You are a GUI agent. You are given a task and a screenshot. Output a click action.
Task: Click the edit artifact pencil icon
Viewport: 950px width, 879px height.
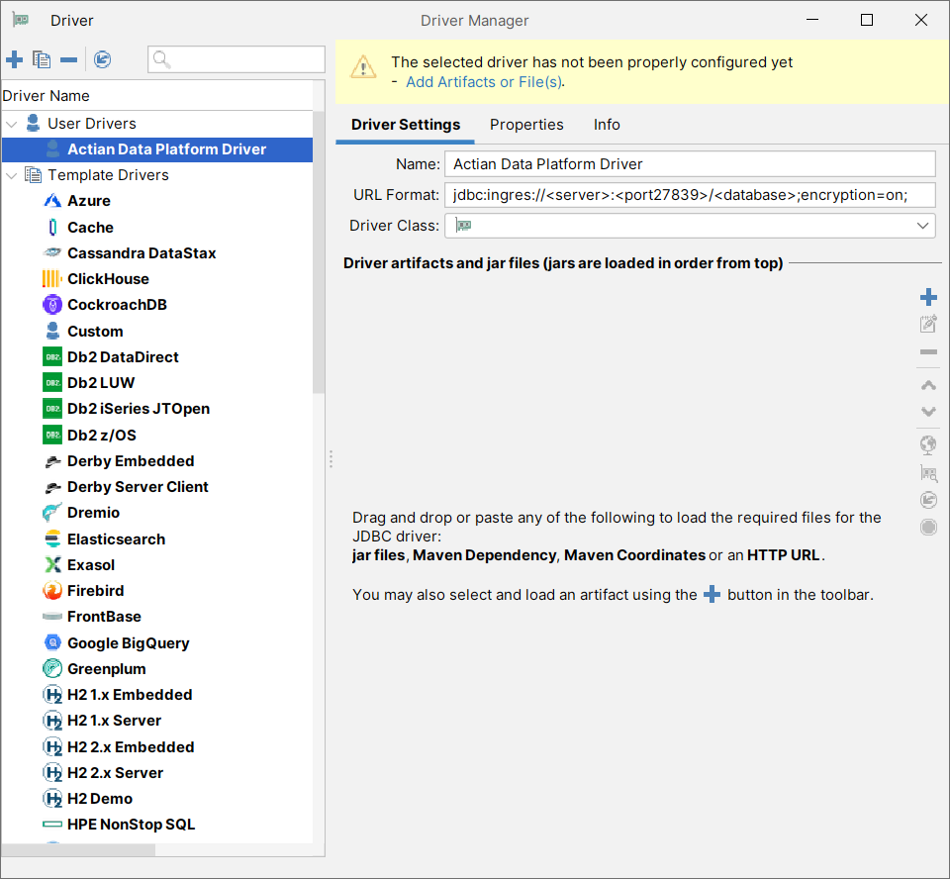click(x=928, y=325)
